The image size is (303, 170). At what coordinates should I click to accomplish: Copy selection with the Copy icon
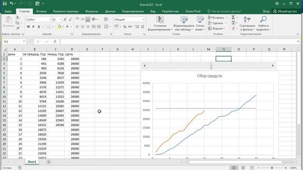[x=18, y=23]
